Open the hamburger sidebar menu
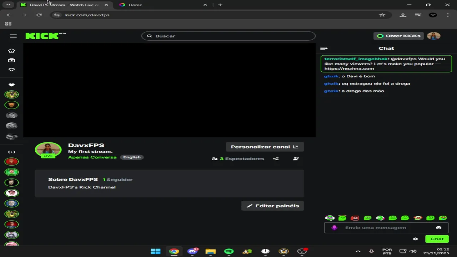Viewport: 457px width, 257px height. [x=13, y=36]
